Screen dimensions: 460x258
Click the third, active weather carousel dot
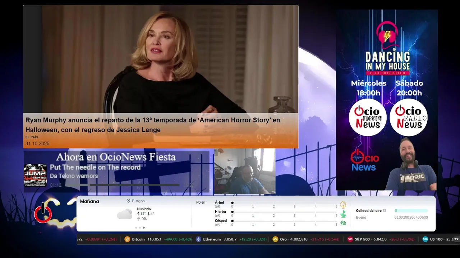(144, 228)
